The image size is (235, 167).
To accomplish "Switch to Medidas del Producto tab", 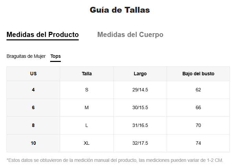I will tap(43, 35).
